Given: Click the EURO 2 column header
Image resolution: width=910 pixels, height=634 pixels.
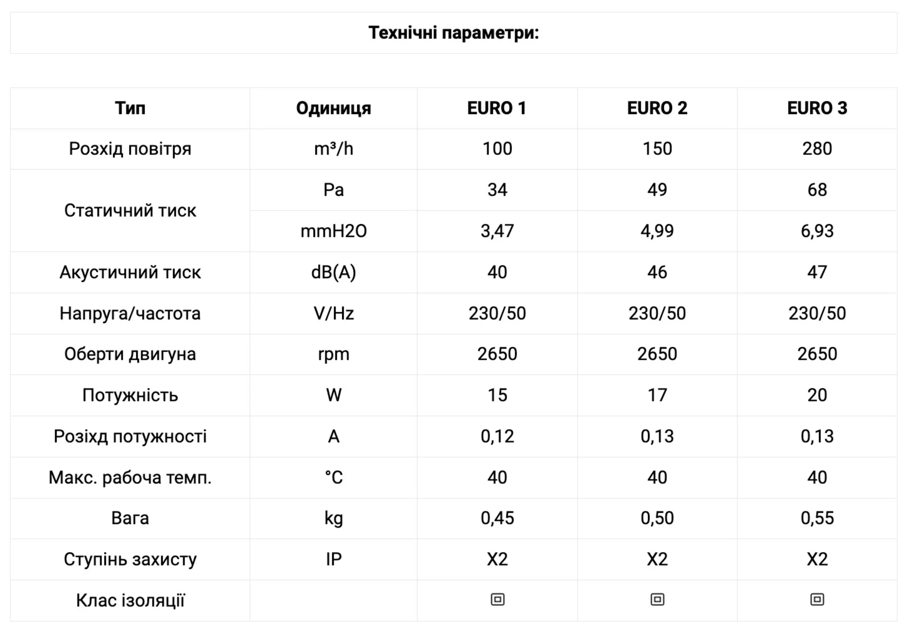Looking at the screenshot, I should click(x=657, y=109).
